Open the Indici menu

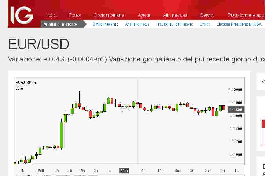tap(51, 15)
